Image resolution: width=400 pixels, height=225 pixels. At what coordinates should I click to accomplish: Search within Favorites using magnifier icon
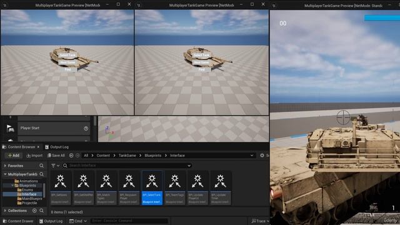pyautogui.click(x=42, y=166)
